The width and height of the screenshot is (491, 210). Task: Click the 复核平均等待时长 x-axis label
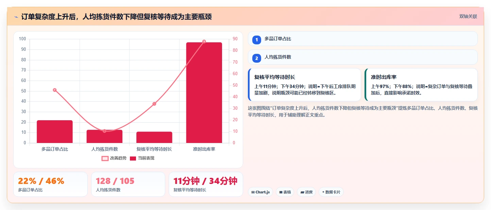click(154, 149)
